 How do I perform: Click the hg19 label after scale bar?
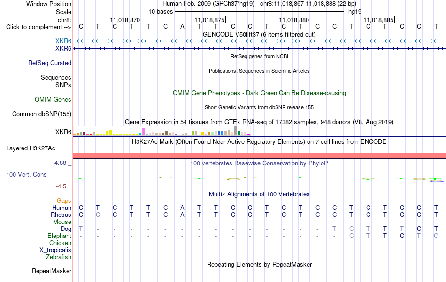[x=355, y=12]
